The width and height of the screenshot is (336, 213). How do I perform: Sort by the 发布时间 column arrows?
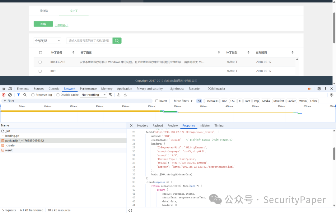coord(292,53)
